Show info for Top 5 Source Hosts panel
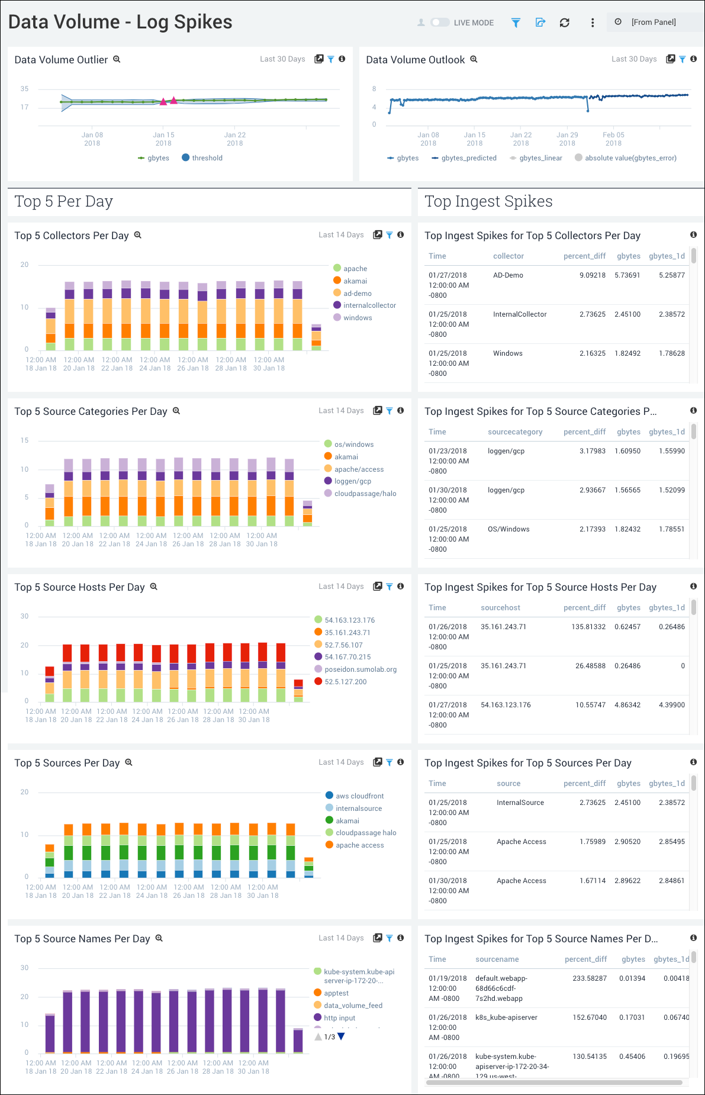705x1095 pixels. [401, 587]
